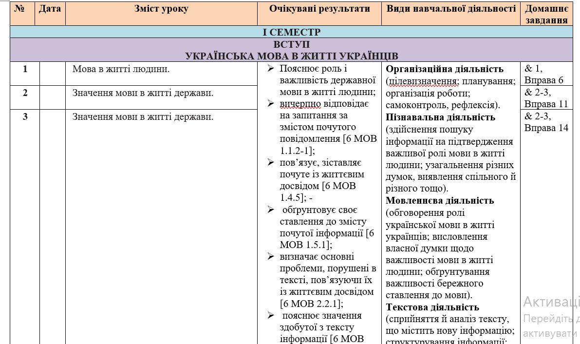Screen dimensions: 580x344
Task: Click the underlined word 'цілевизначення'
Action: coord(423,81)
